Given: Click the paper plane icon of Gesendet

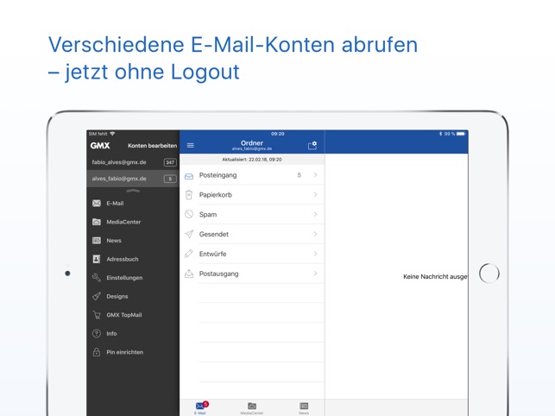Looking at the screenshot, I should click(189, 234).
